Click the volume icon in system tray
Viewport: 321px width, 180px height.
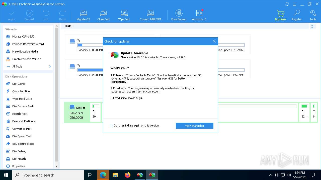[x=289, y=175]
